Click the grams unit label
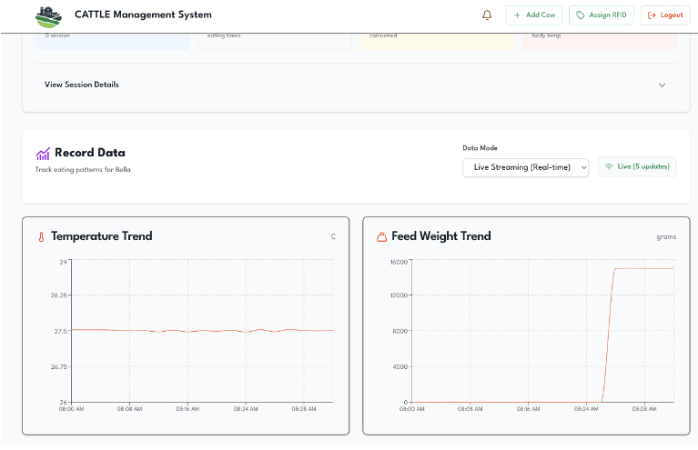This screenshot has width=698, height=450. pyautogui.click(x=666, y=237)
